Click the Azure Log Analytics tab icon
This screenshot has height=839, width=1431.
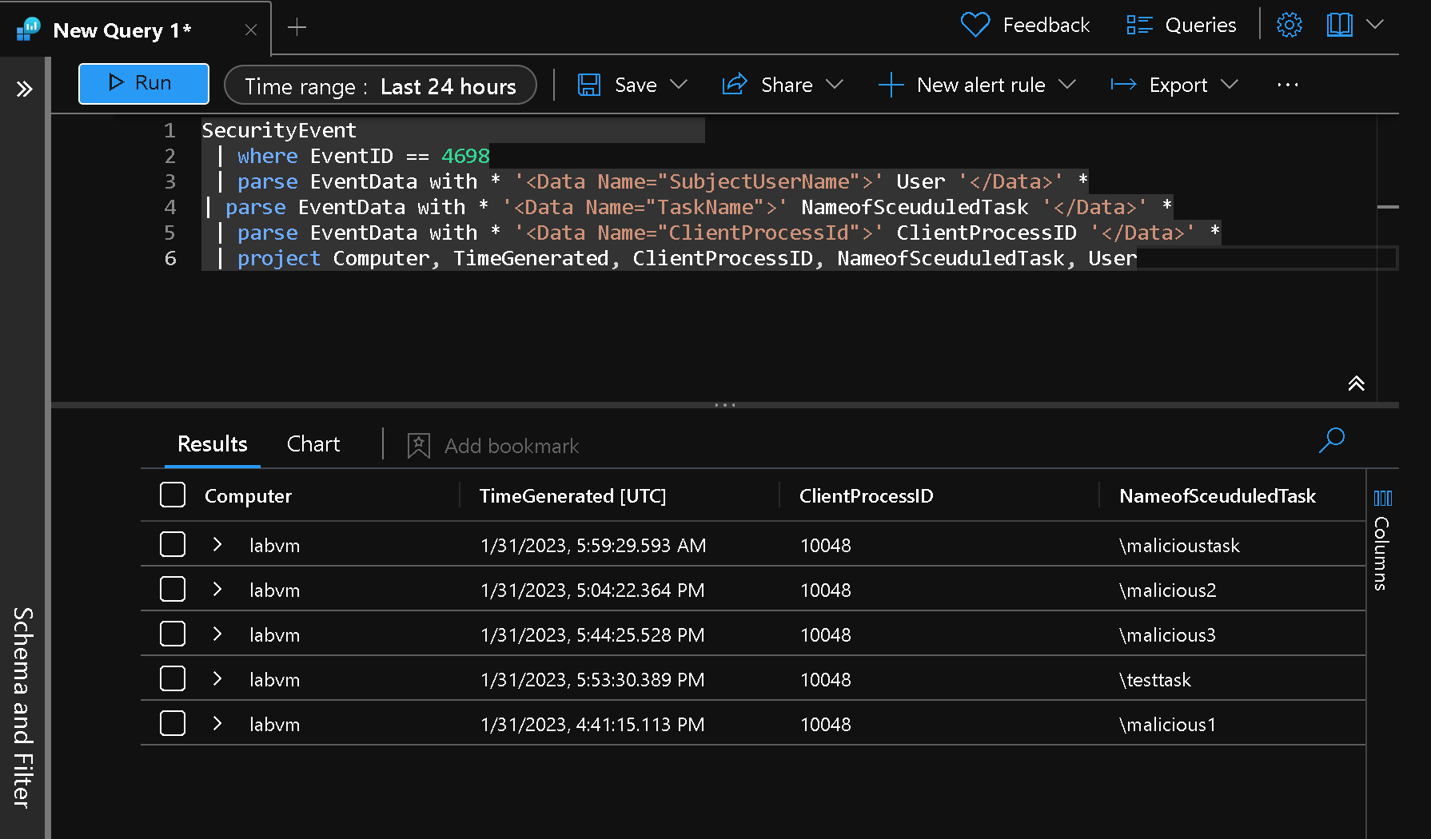(x=28, y=30)
